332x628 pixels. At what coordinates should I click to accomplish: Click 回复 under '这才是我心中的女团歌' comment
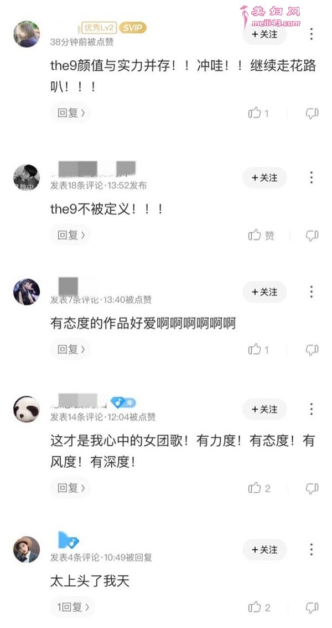click(70, 487)
